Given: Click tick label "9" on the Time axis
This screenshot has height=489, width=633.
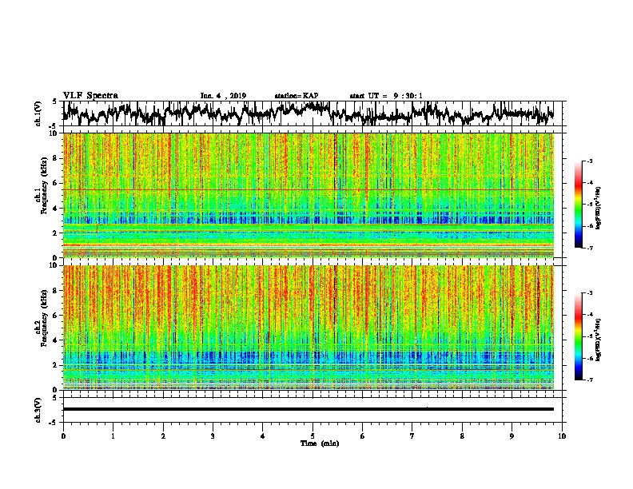Looking at the screenshot, I should coord(512,435).
